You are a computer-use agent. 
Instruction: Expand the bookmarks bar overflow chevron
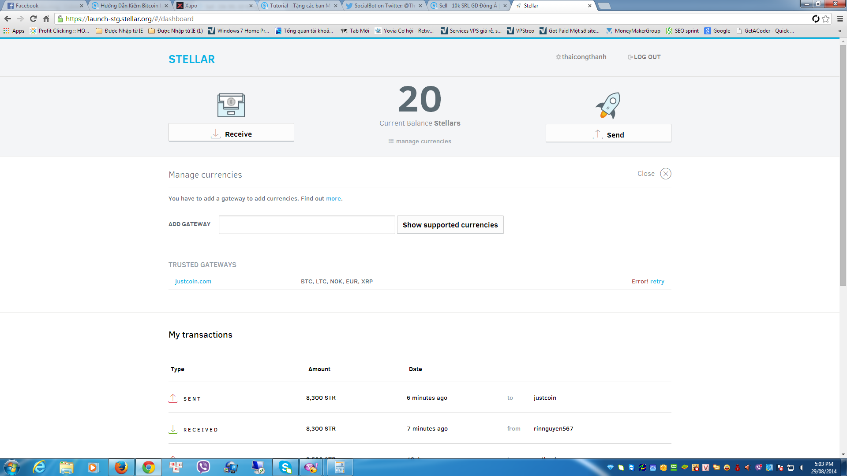click(x=840, y=31)
